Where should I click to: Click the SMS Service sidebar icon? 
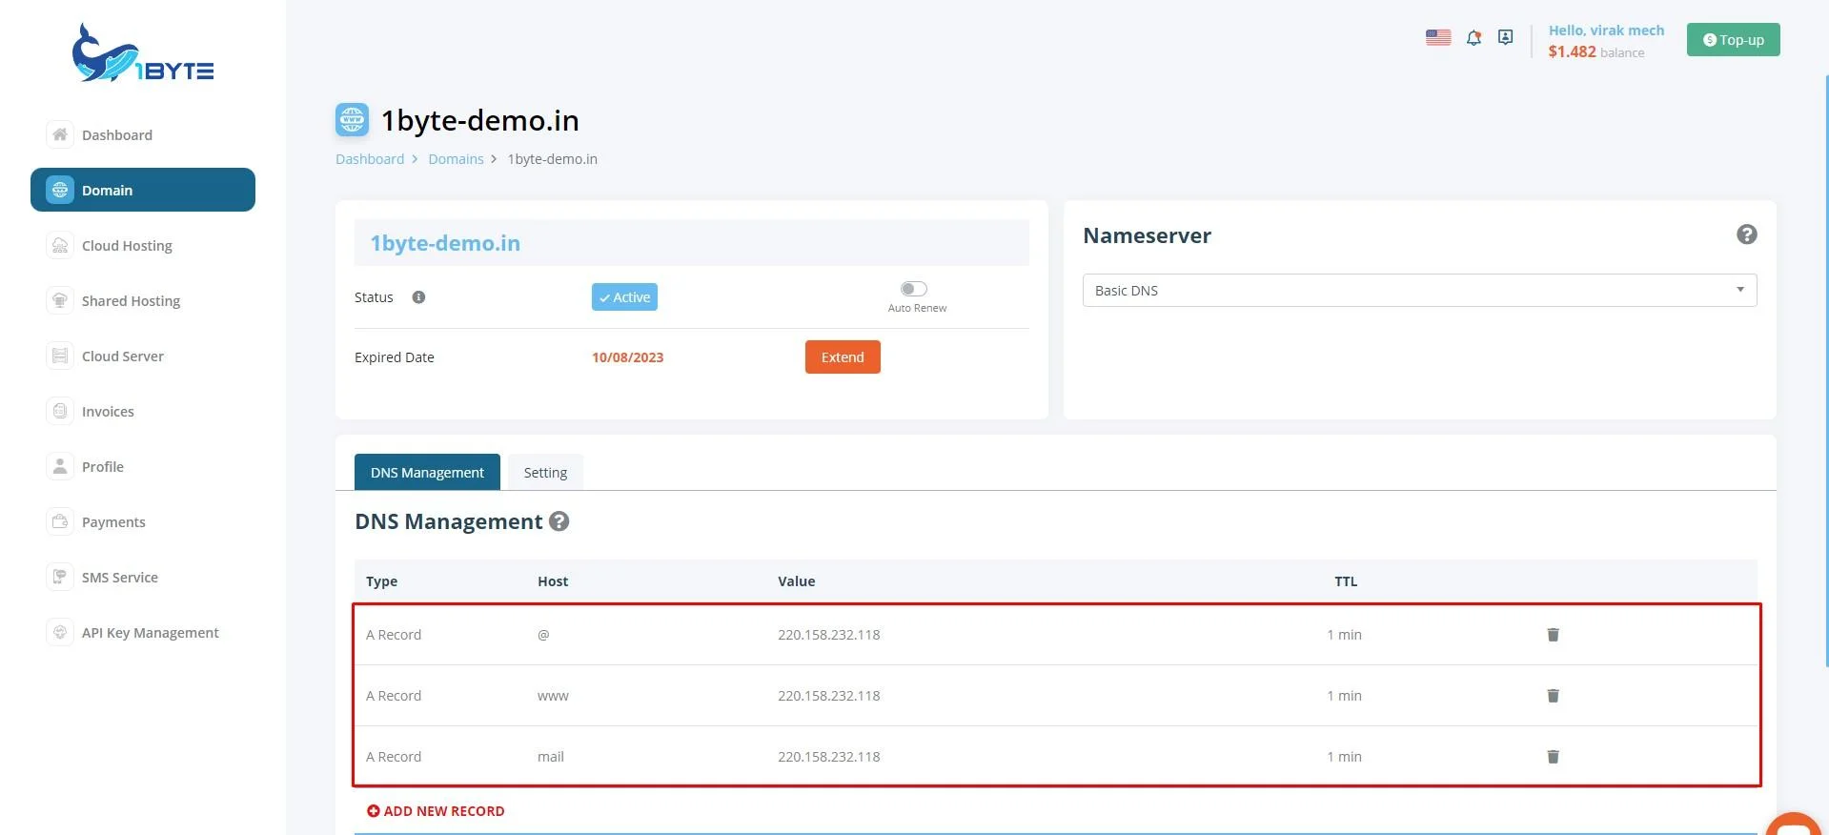pyautogui.click(x=60, y=577)
